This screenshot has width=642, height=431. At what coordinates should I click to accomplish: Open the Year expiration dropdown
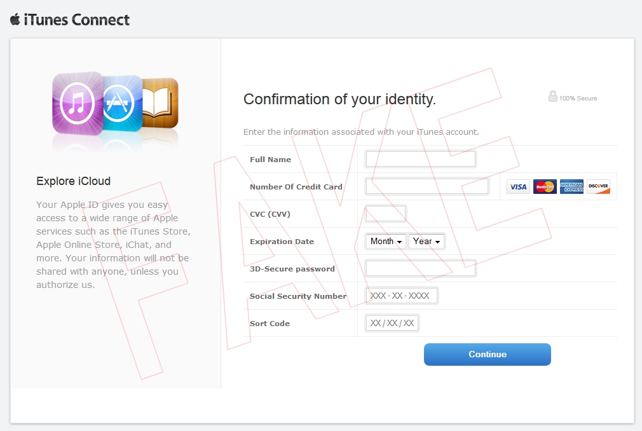point(427,242)
